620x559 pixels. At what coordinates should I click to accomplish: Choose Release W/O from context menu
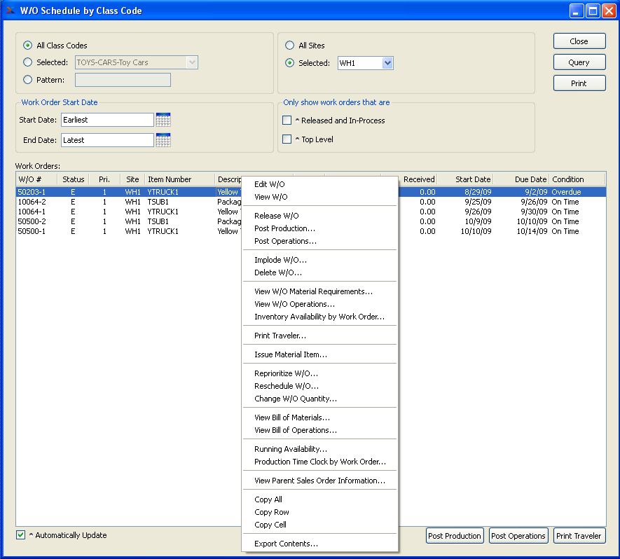[276, 216]
